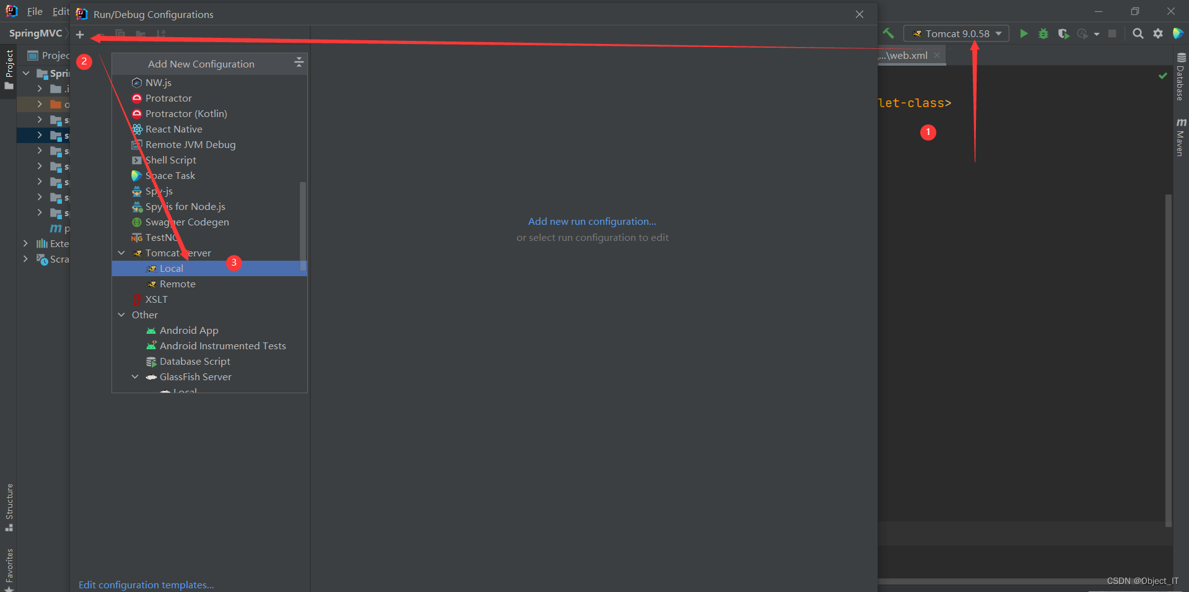This screenshot has height=592, width=1189.
Task: Select NW.js configuration type
Action: point(158,83)
